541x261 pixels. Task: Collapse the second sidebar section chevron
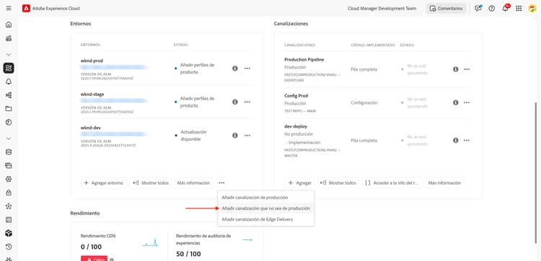9,138
